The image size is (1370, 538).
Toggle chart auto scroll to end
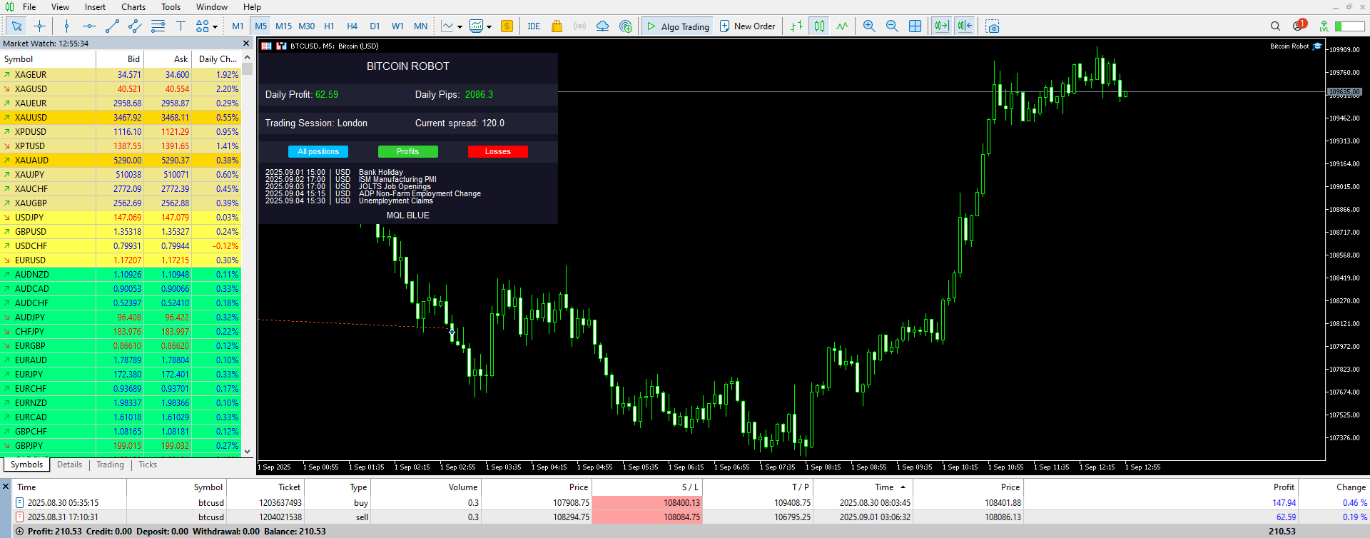coord(941,26)
